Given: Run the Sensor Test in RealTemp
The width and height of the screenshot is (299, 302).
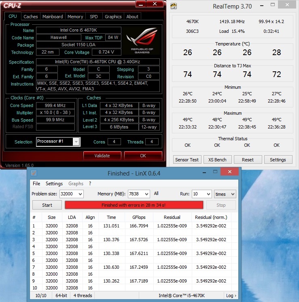Looking at the screenshot, I should pos(187,160).
